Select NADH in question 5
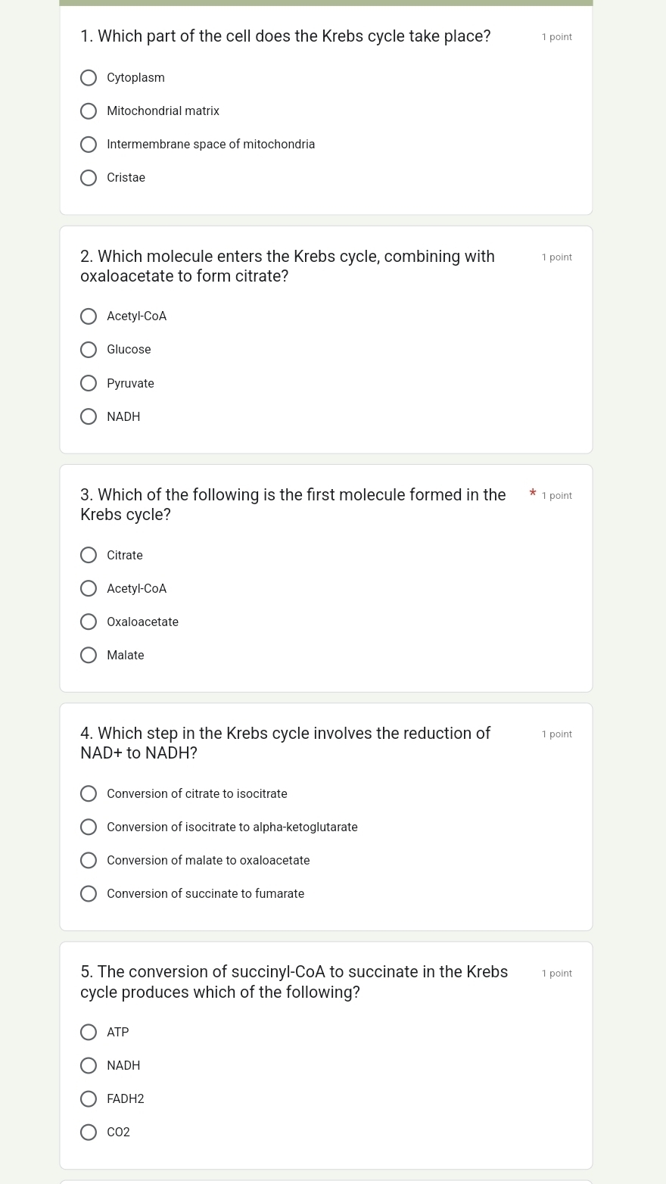 (x=89, y=1066)
